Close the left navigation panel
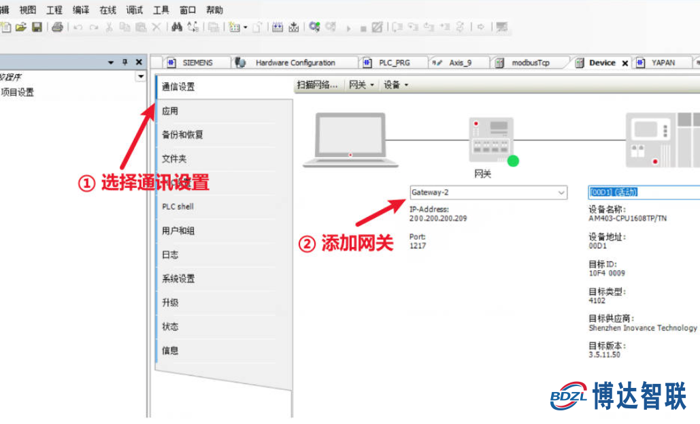Screen dimensions: 700x424 pos(139,62)
